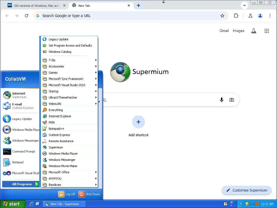Open the tab search dropdown arrow
This screenshot has width=277, height=208.
[x=245, y=5]
